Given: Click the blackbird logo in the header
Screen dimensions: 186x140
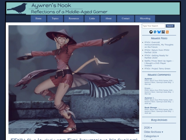Looking at the screenshot, I should (18, 8).
